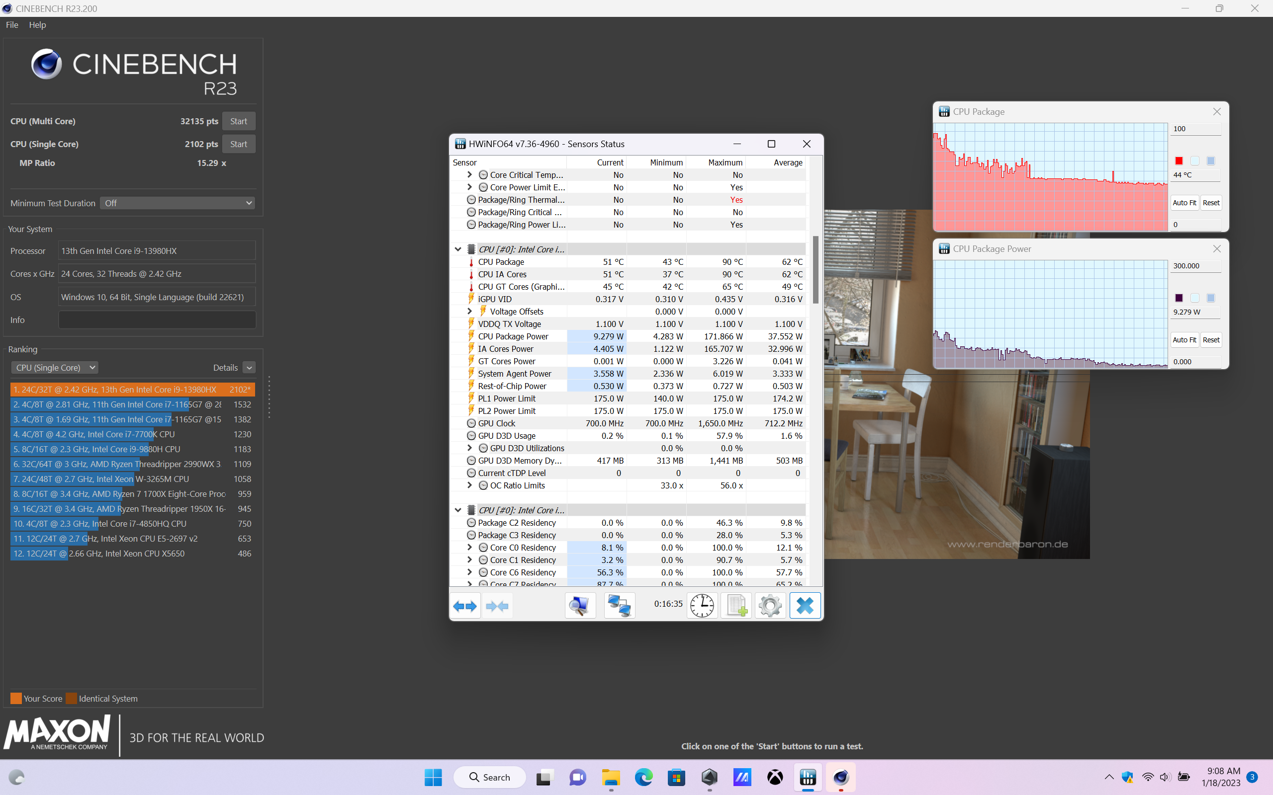Click Auto Fit in CPU Package graph
The height and width of the screenshot is (795, 1273).
(x=1184, y=203)
